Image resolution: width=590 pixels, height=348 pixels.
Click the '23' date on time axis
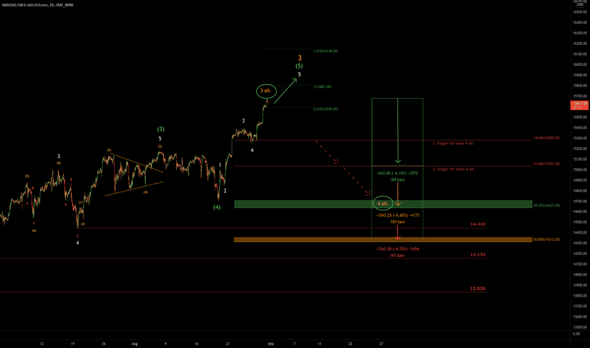[x=227, y=344]
